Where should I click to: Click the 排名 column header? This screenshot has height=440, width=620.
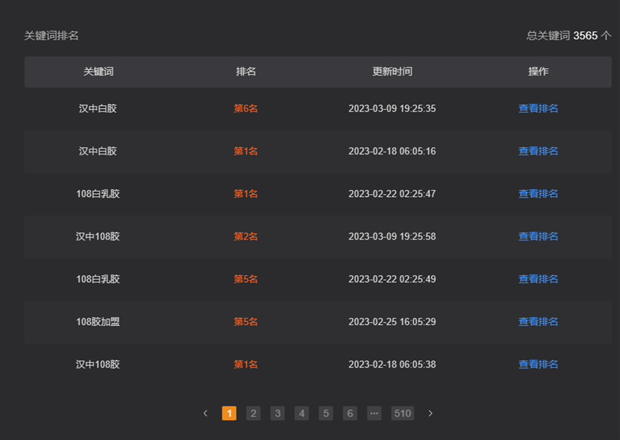(246, 72)
